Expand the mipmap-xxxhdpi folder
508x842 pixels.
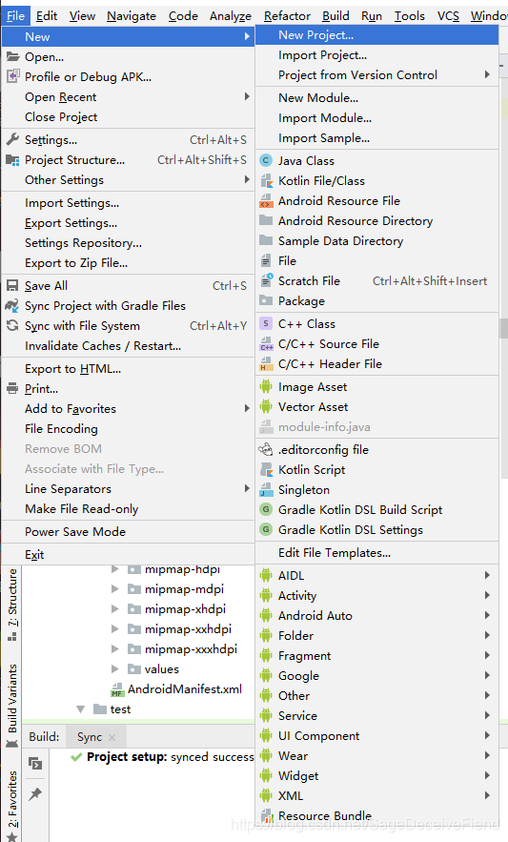click(114, 648)
